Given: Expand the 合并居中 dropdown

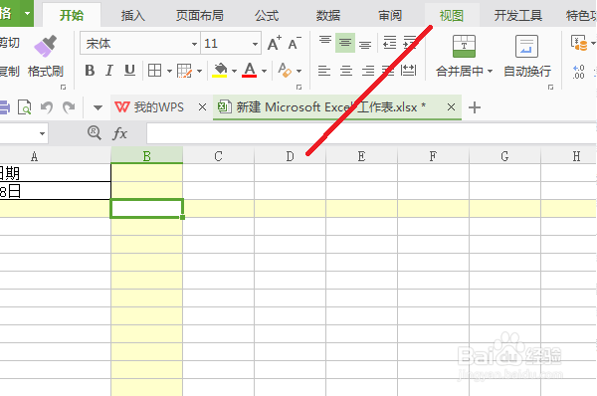Looking at the screenshot, I should point(490,72).
